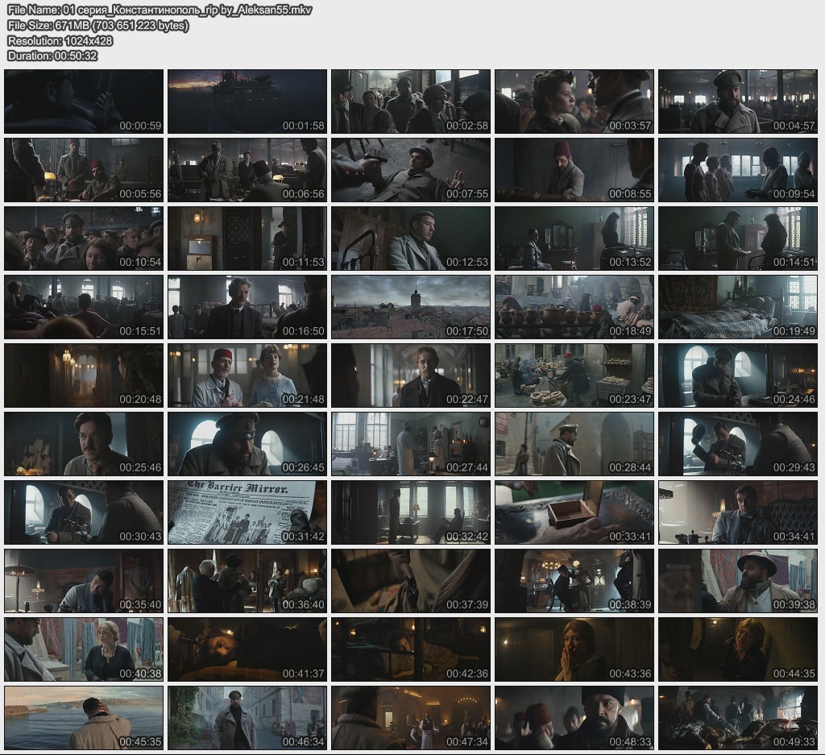Select the thumbnail timestamped 00:25:46
The width and height of the screenshot is (825, 755).
coord(83,444)
